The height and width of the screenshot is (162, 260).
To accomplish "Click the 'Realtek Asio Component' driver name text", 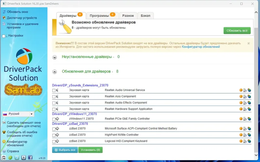I will click(120, 96).
